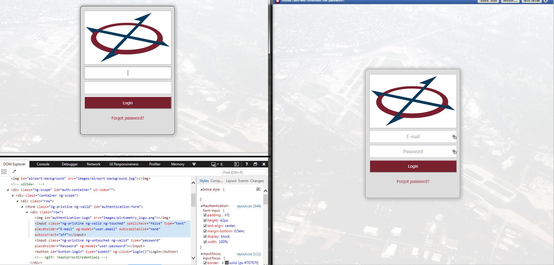Image resolution: width=554 pixels, height=265 pixels.
Task: Collapse the auth-container div node
Action: click(x=8, y=190)
